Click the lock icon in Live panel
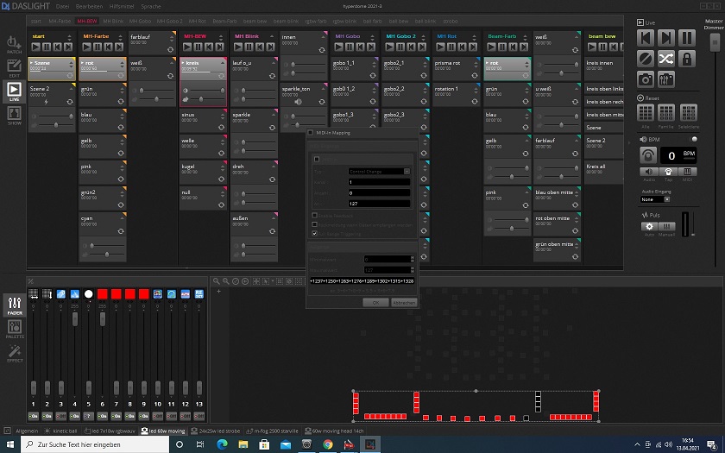The width and height of the screenshot is (725, 453). tap(687, 59)
